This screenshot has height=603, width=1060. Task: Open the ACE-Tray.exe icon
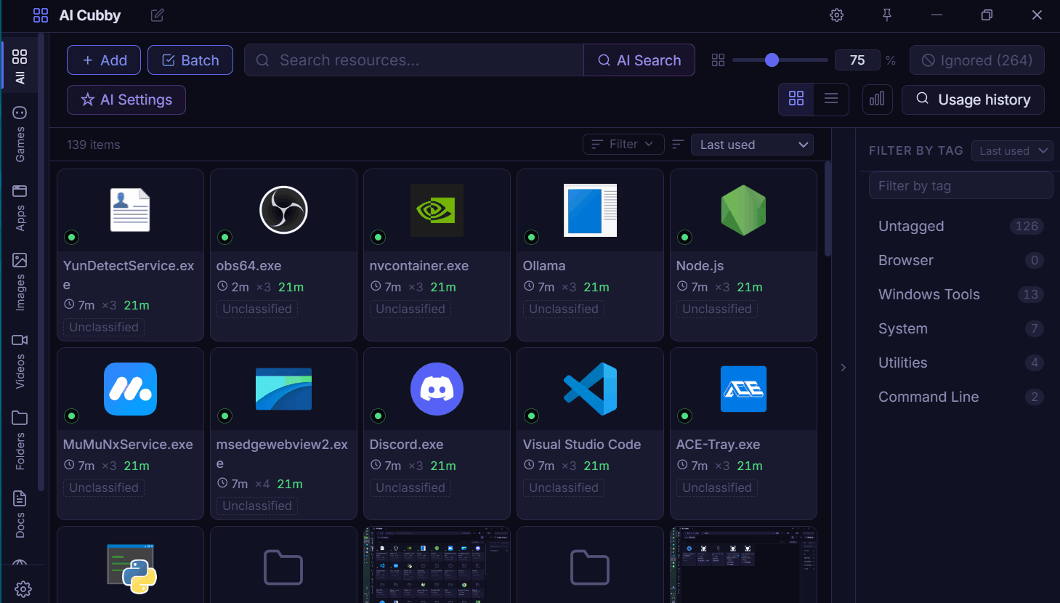tap(743, 389)
